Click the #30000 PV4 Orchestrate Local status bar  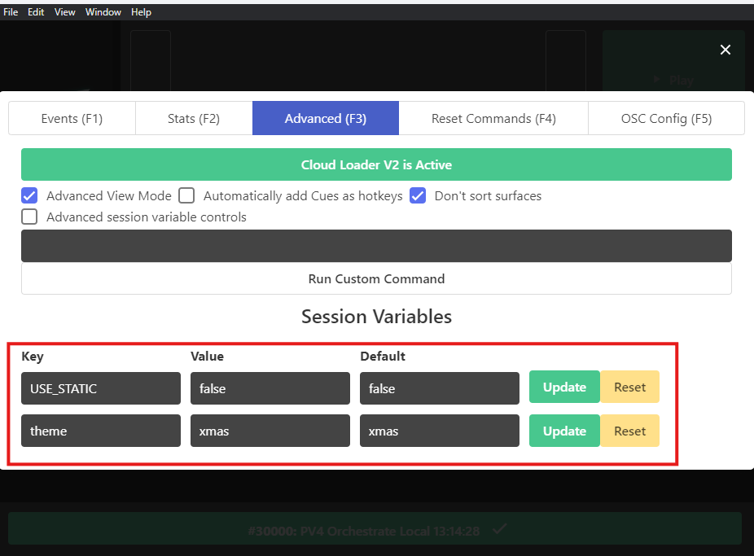(x=375, y=528)
